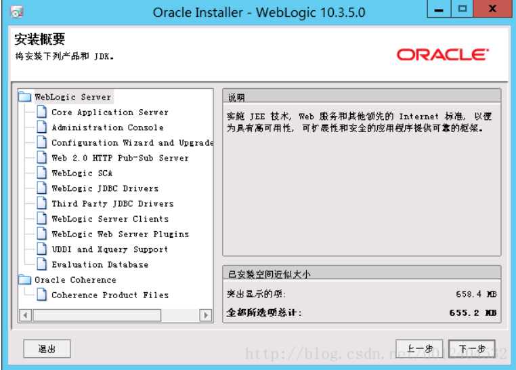Select the WebLogic Server tree node

pyautogui.click(x=73, y=97)
